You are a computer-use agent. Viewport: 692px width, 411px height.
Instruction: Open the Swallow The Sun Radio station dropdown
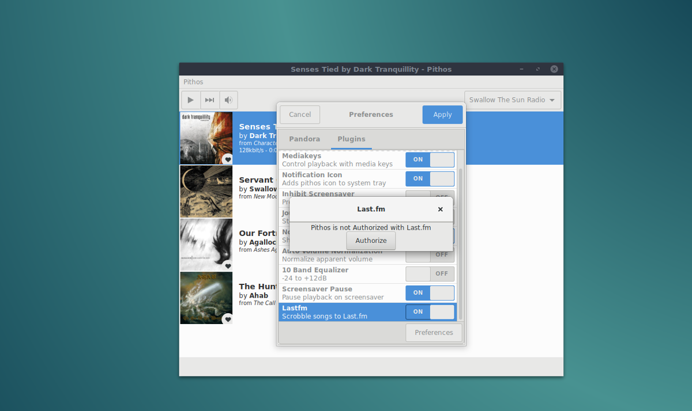tap(513, 100)
